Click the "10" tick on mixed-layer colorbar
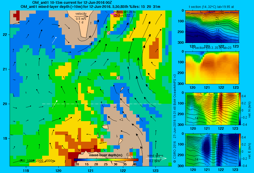 coord(77,164)
